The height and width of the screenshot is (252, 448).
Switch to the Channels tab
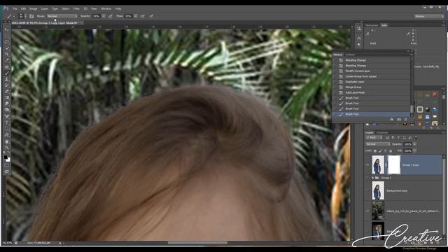(x=382, y=132)
